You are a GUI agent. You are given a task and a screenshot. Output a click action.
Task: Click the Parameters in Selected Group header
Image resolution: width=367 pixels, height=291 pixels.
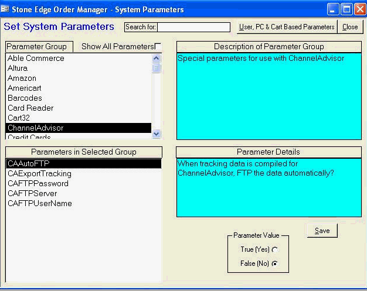[x=84, y=152]
